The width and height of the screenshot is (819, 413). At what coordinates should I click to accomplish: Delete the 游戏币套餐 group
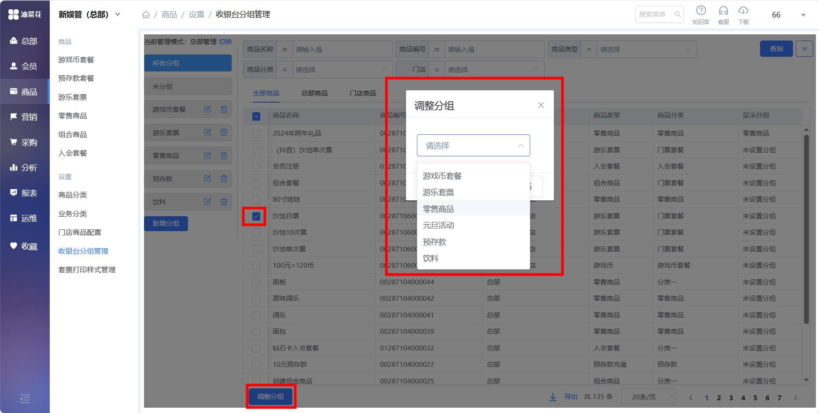tap(224, 109)
